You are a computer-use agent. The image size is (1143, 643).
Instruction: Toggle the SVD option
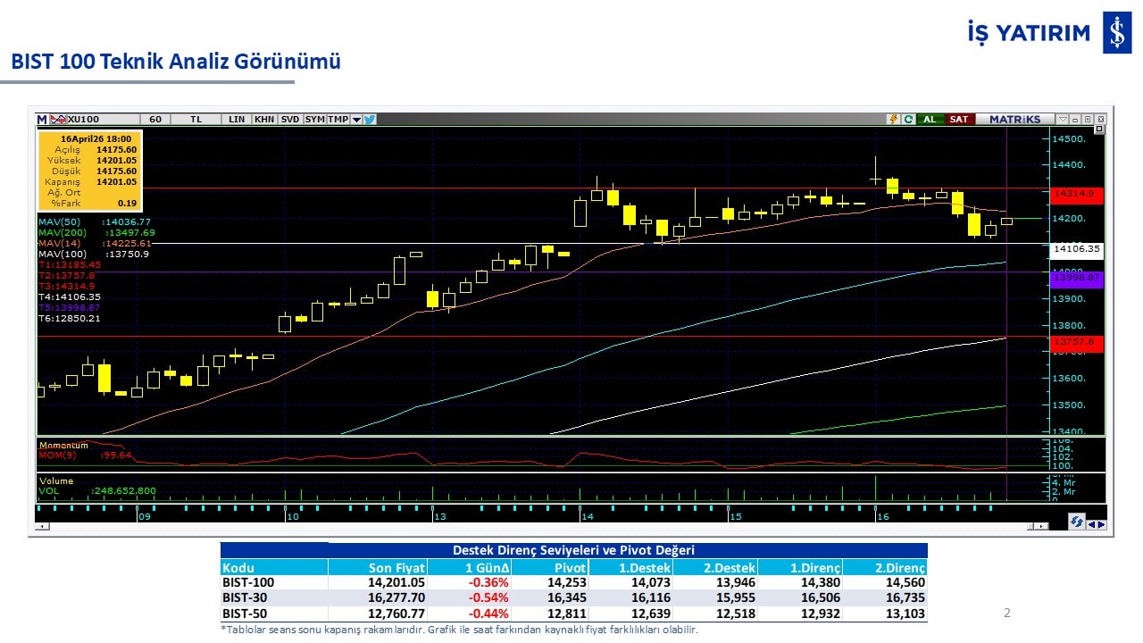pyautogui.click(x=290, y=119)
